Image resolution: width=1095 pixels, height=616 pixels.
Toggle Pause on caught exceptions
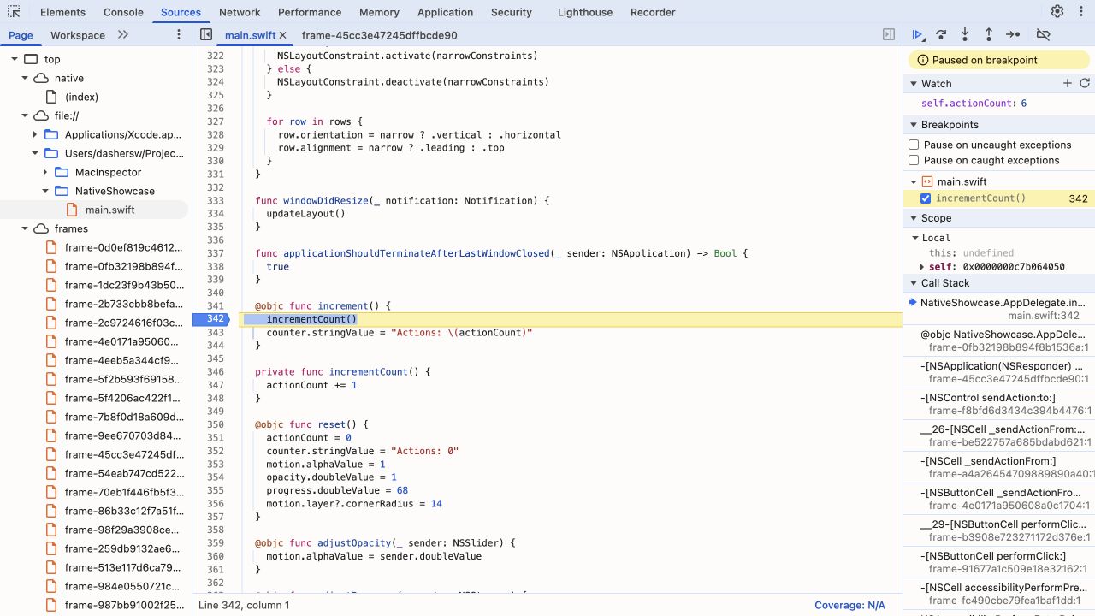pos(914,160)
